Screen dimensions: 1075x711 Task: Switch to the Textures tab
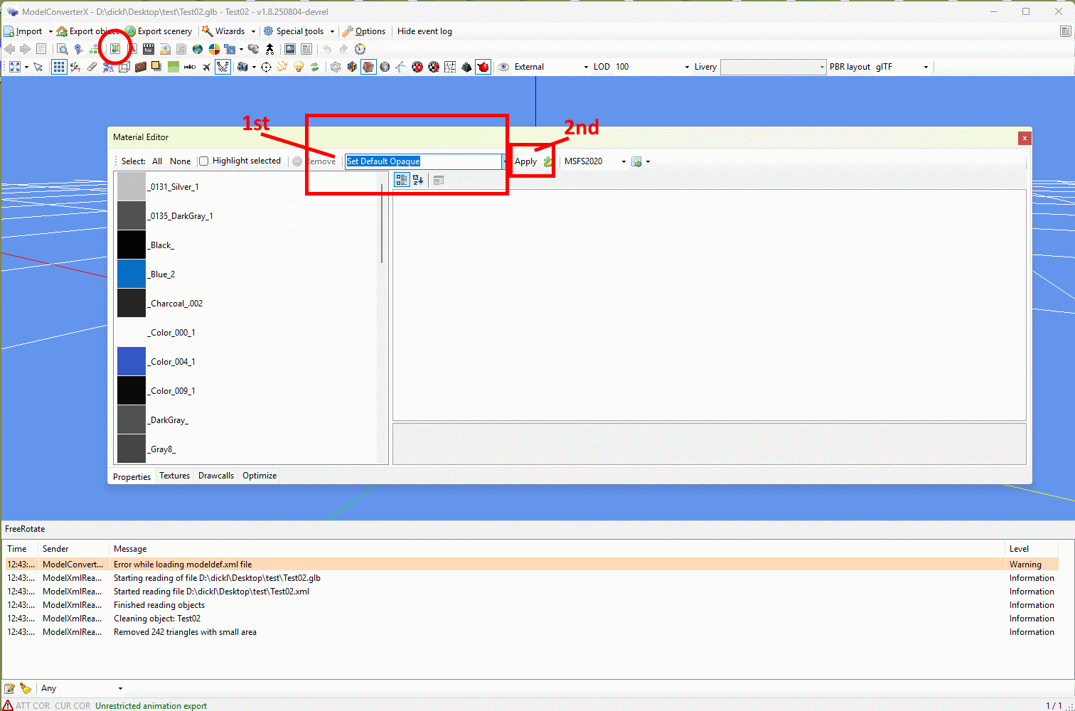pos(174,476)
